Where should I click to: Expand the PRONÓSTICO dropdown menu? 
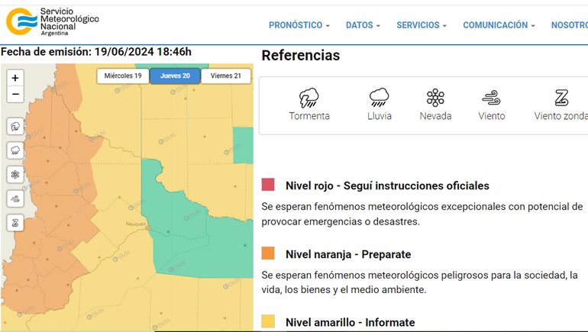[x=299, y=25]
